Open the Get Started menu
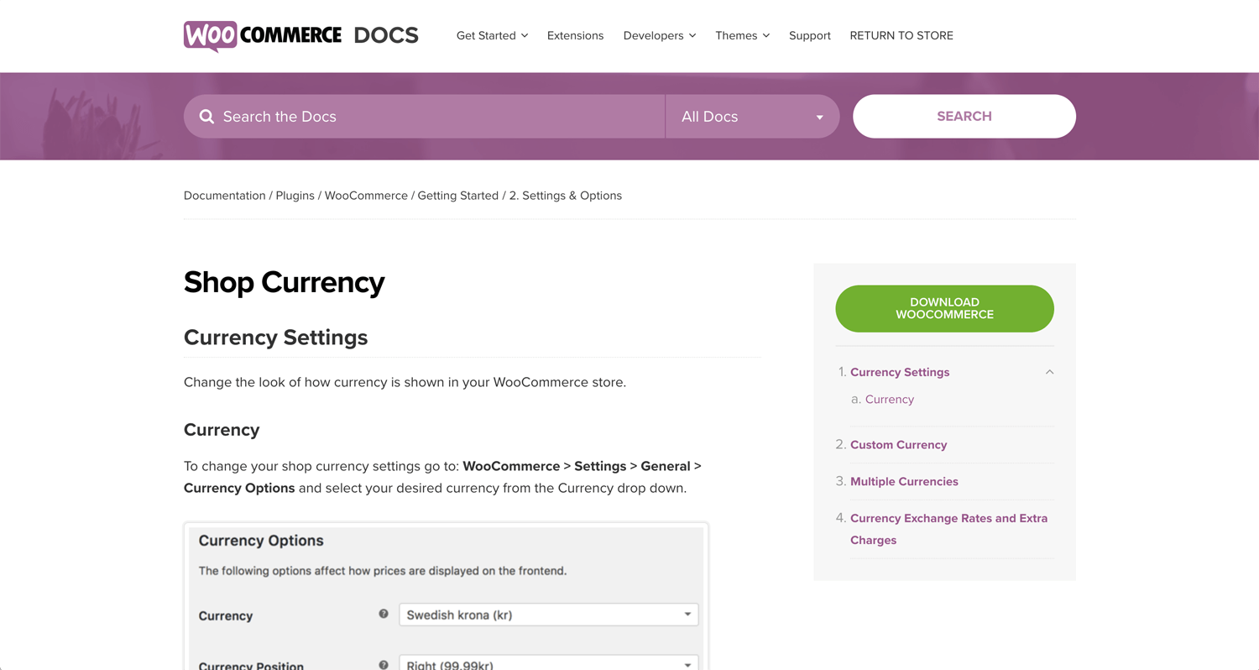1259x670 pixels. (x=492, y=35)
